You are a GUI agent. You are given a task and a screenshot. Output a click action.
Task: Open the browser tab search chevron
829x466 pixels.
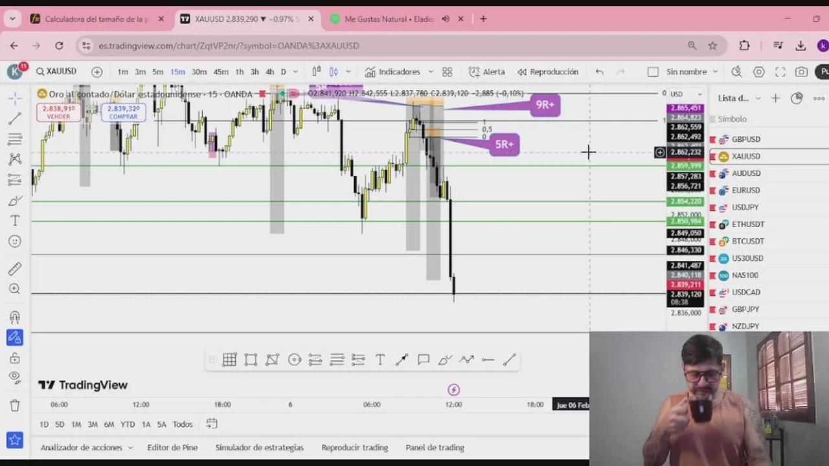click(12, 19)
